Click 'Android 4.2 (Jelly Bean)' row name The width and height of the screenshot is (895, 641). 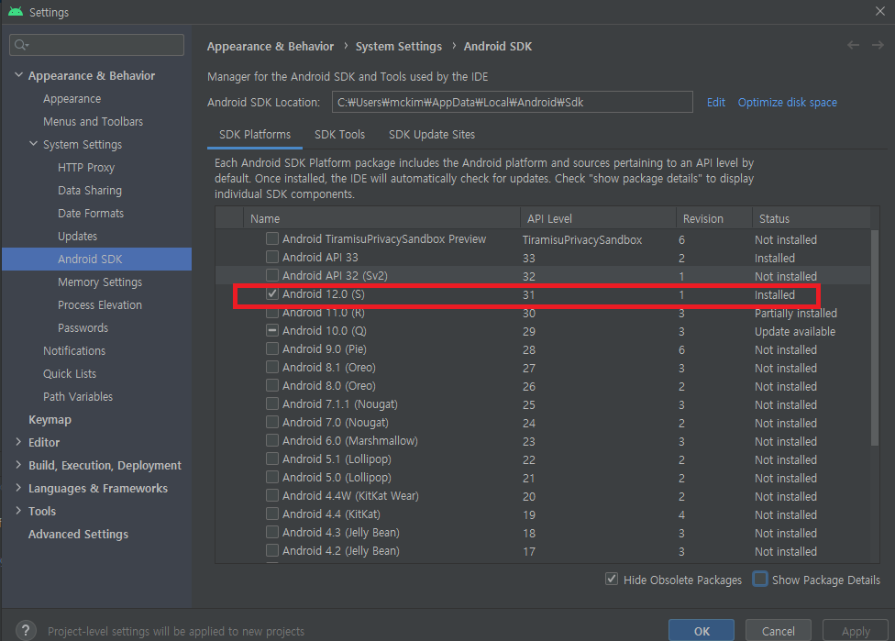click(x=341, y=551)
